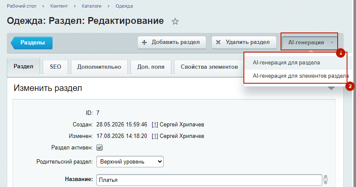Select the Раздел tab
The height and width of the screenshot is (187, 356).
click(x=23, y=67)
